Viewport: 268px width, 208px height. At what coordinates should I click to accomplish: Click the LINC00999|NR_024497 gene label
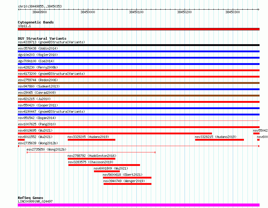35,201
